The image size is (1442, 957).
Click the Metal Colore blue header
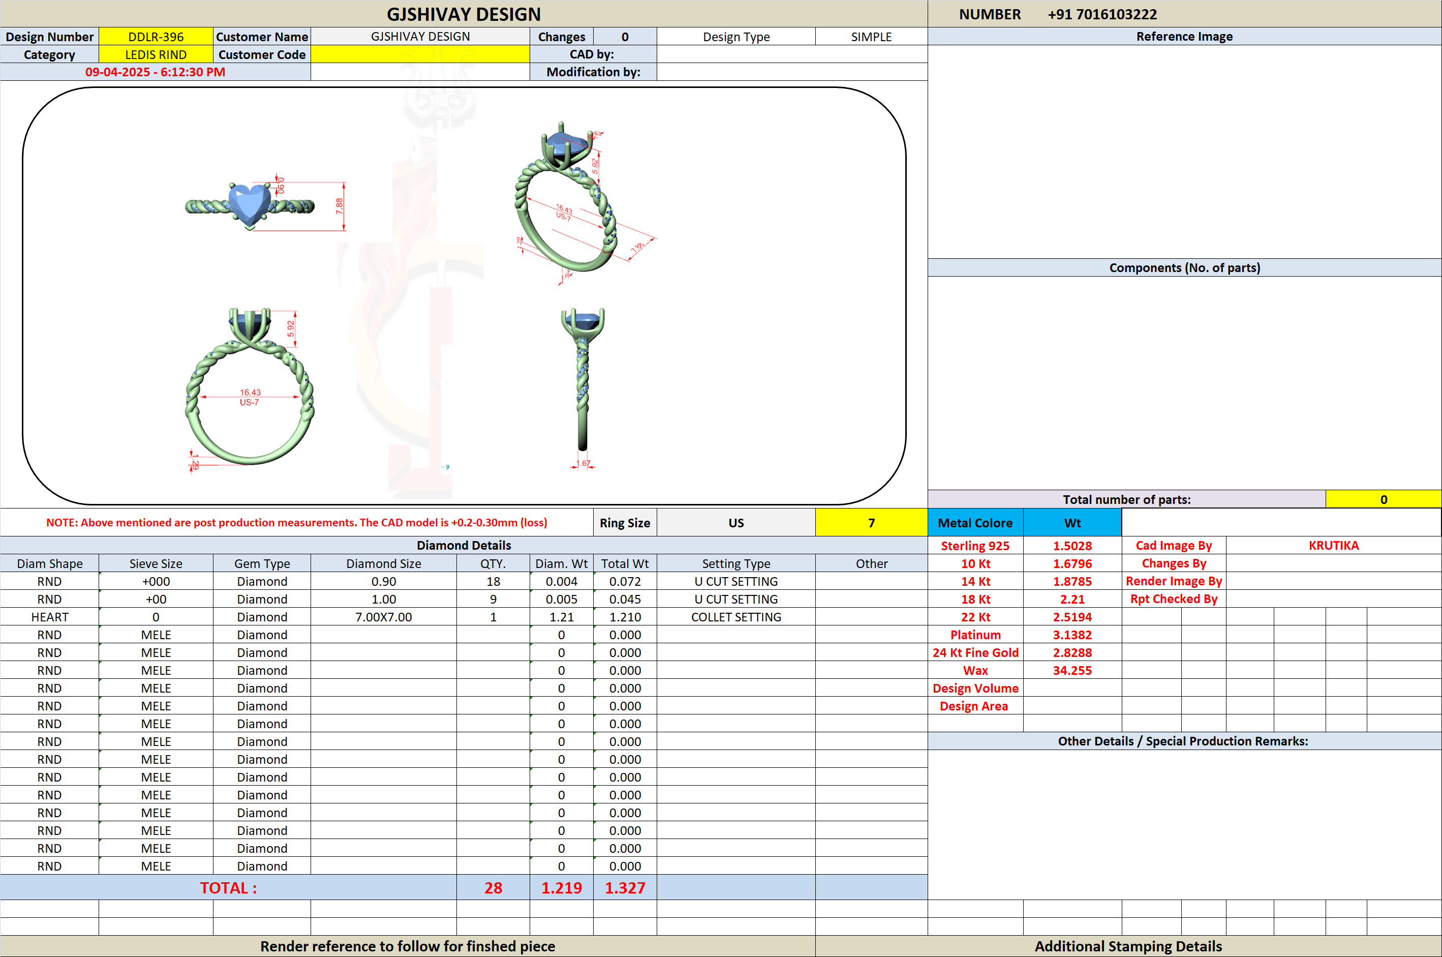tap(975, 523)
